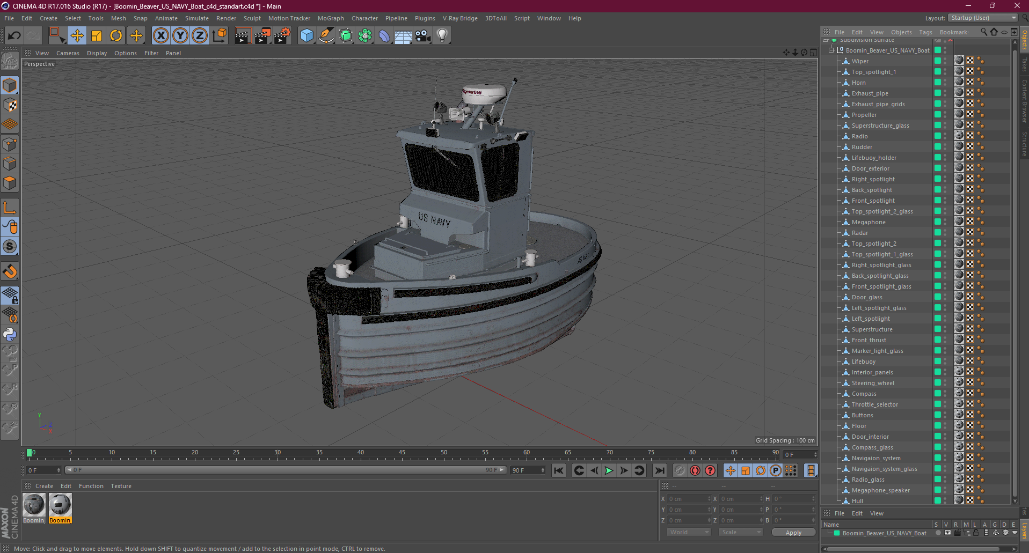
Task: Open the Objects side tab
Action: point(1024,40)
